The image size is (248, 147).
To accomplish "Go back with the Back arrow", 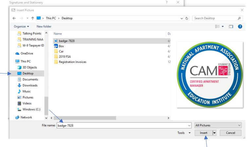I will (x=14, y=18).
